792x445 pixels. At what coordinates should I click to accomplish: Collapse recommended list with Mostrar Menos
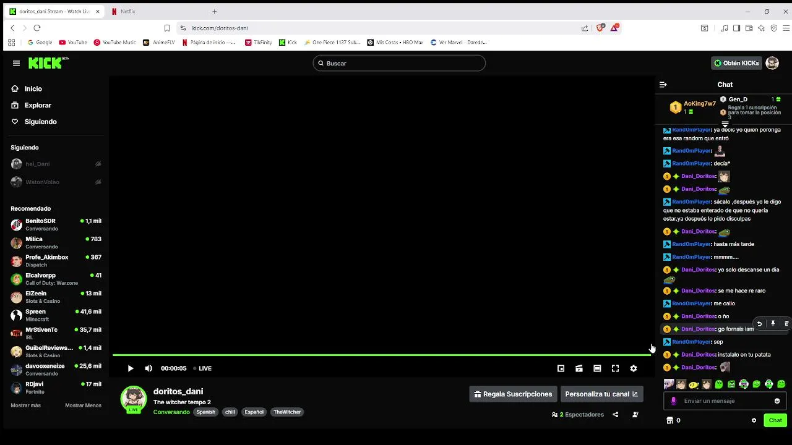pyautogui.click(x=83, y=405)
